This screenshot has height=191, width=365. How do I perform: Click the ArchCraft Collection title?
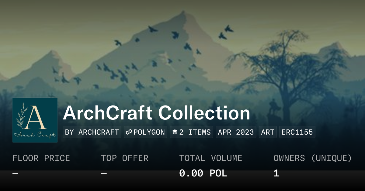[x=157, y=113]
